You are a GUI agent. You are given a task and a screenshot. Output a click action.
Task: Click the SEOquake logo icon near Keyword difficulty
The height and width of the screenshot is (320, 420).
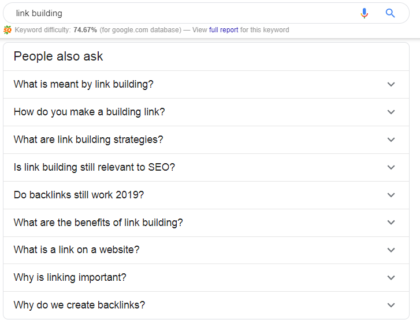pos(8,30)
